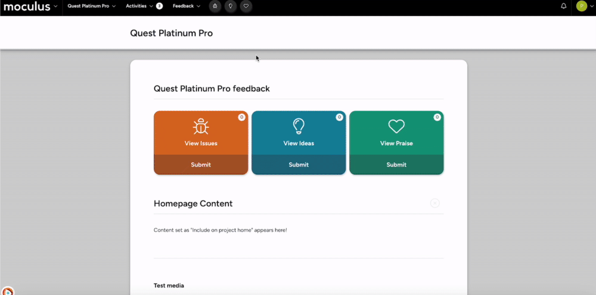This screenshot has height=295, width=596.
Task: Open notifications via the bell icon
Action: (x=564, y=6)
